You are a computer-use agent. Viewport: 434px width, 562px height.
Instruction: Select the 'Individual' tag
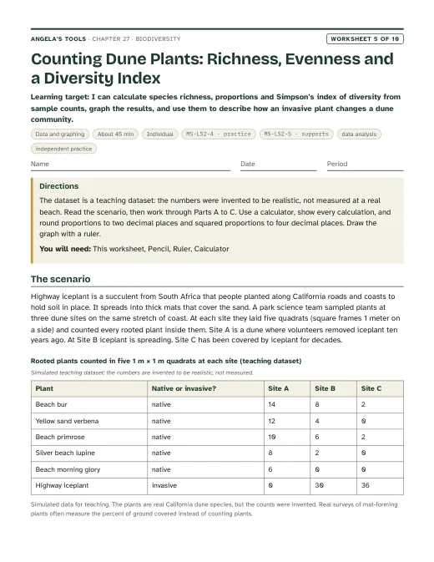click(x=159, y=134)
